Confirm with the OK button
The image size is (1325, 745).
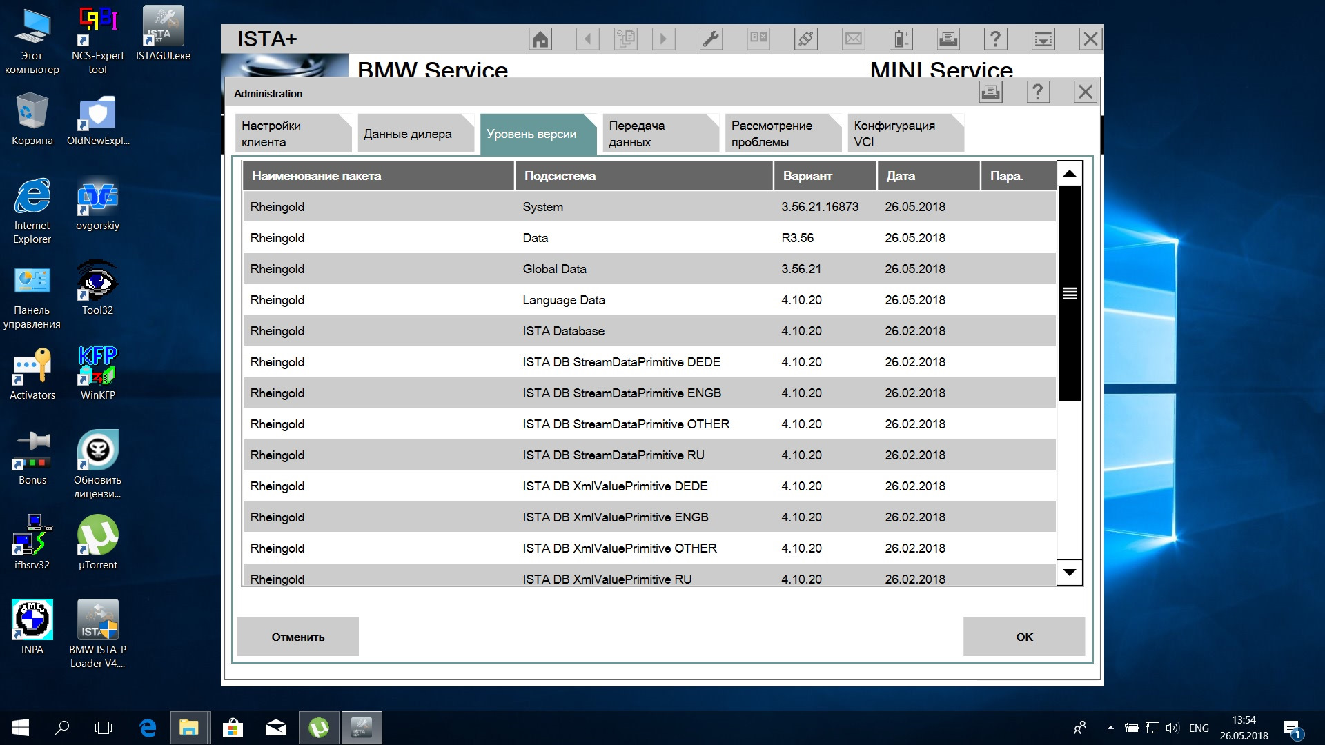1024,637
